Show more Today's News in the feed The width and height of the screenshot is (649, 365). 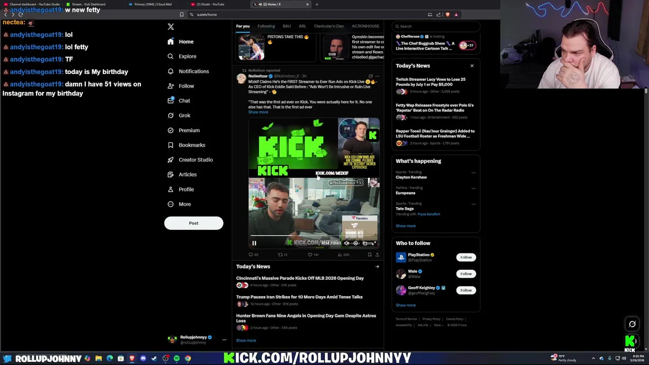click(x=246, y=341)
